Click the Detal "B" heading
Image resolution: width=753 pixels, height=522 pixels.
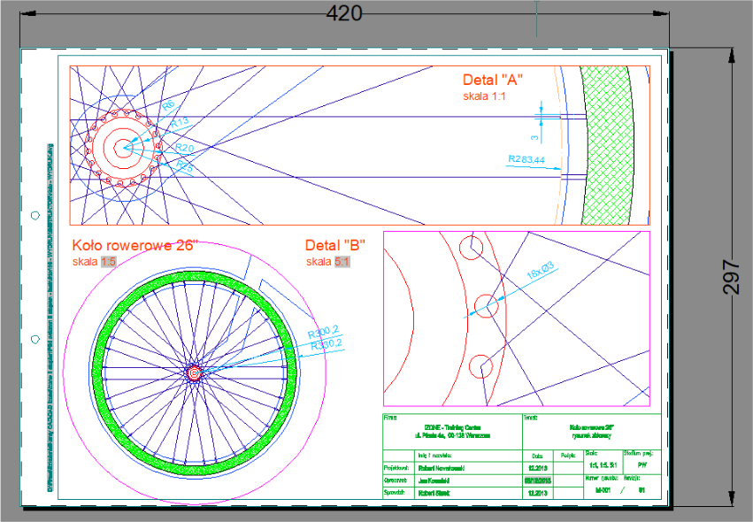click(x=335, y=245)
